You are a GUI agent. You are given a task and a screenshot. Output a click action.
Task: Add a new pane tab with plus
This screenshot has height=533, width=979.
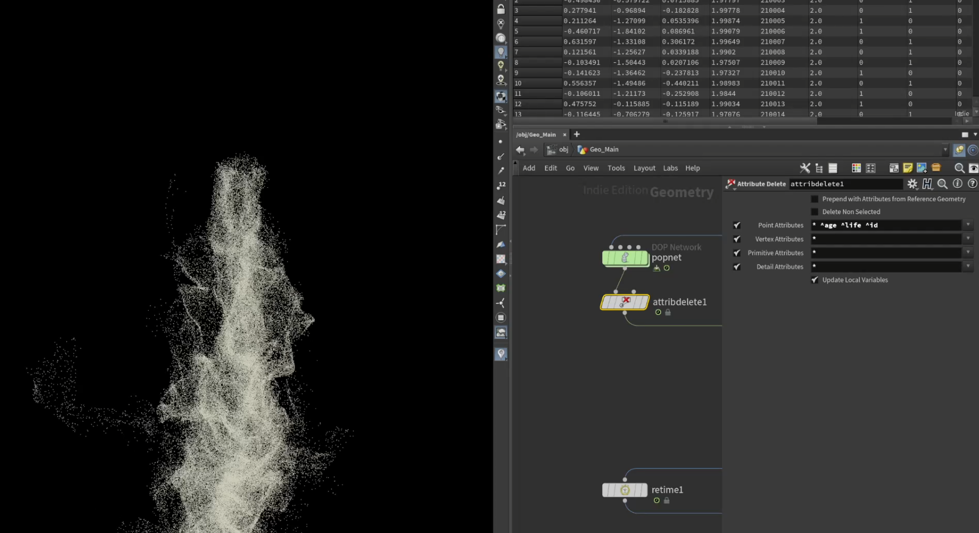coord(577,134)
